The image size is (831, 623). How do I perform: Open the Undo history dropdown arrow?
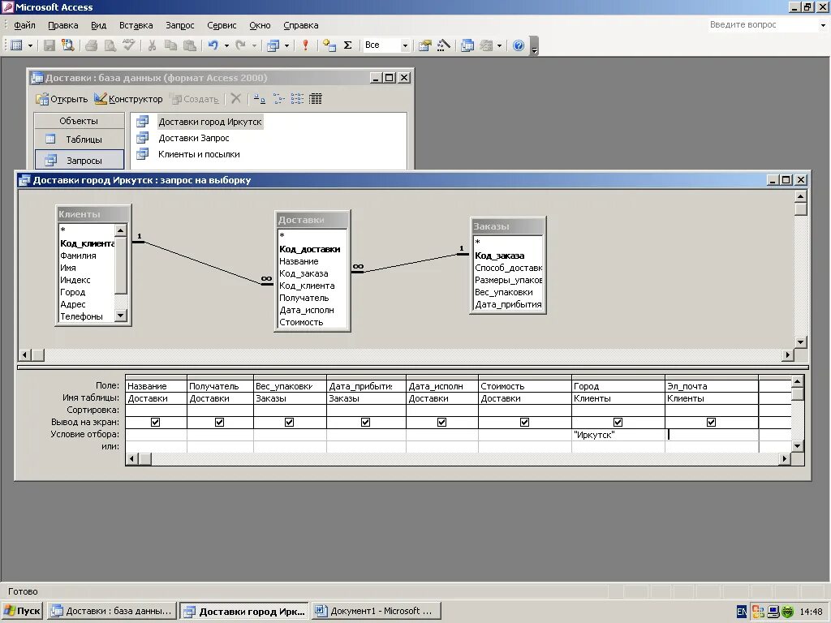[x=226, y=45]
